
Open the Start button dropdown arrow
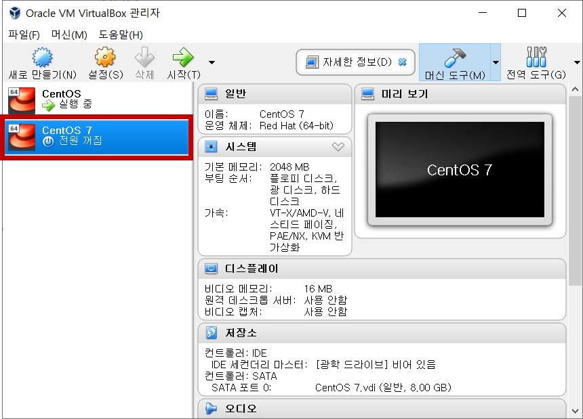[212, 62]
